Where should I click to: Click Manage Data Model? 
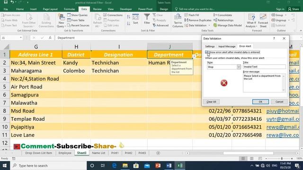228,25
